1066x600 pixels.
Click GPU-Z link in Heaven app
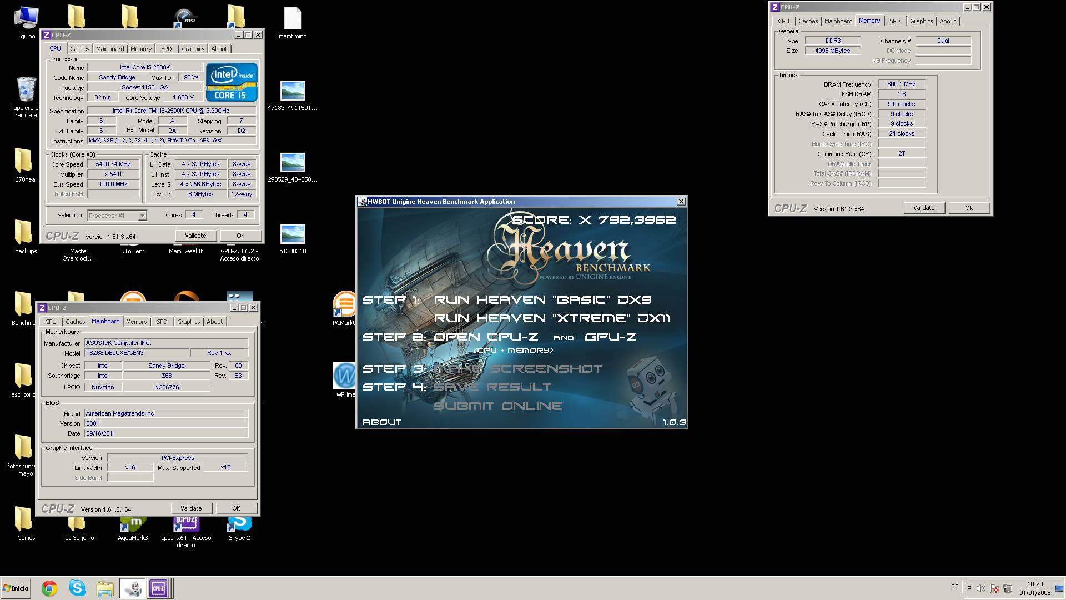(611, 337)
